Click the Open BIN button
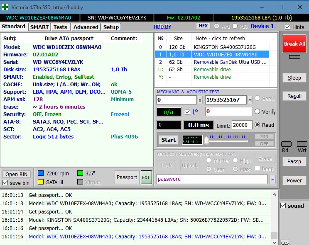This screenshot has height=245, width=309. (x=17, y=175)
